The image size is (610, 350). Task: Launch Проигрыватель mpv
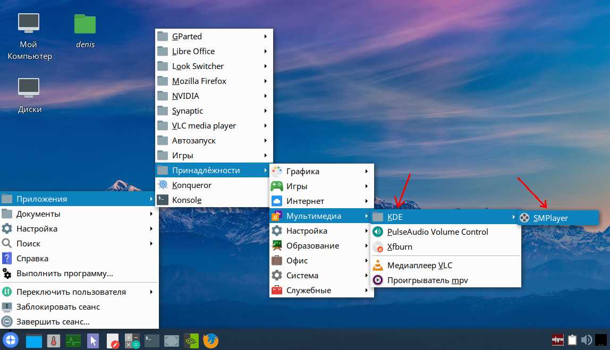[x=446, y=280]
